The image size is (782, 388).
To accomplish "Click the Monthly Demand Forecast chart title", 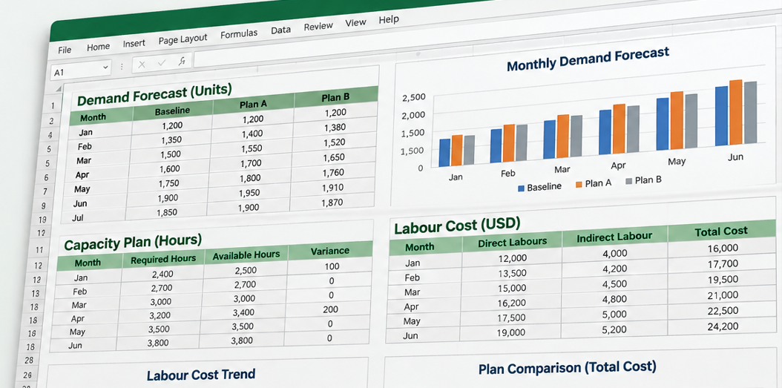I will click(x=588, y=59).
